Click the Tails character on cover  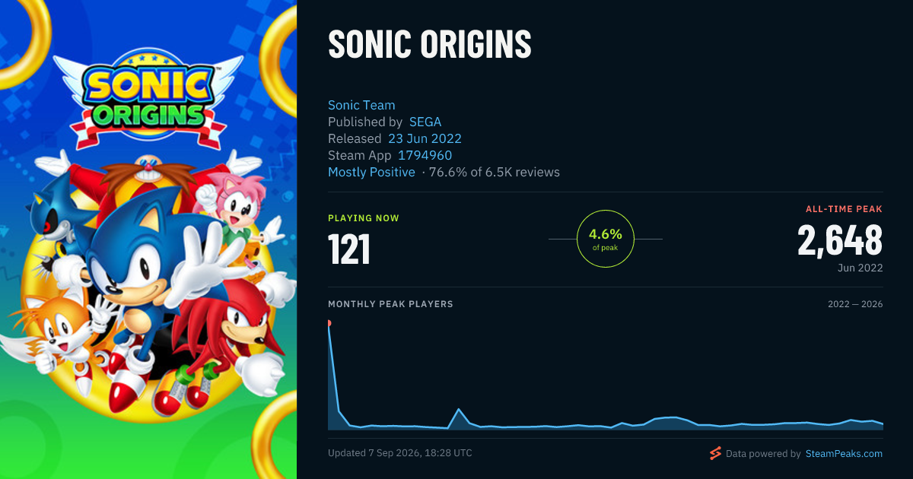coord(57,335)
